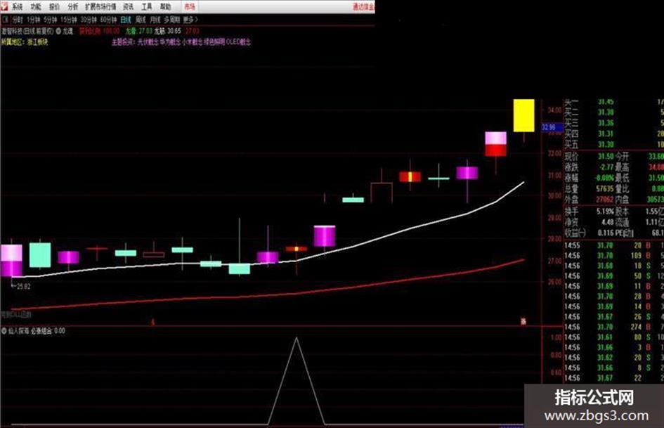Click the 1.00 level on indicator axis

point(556,338)
